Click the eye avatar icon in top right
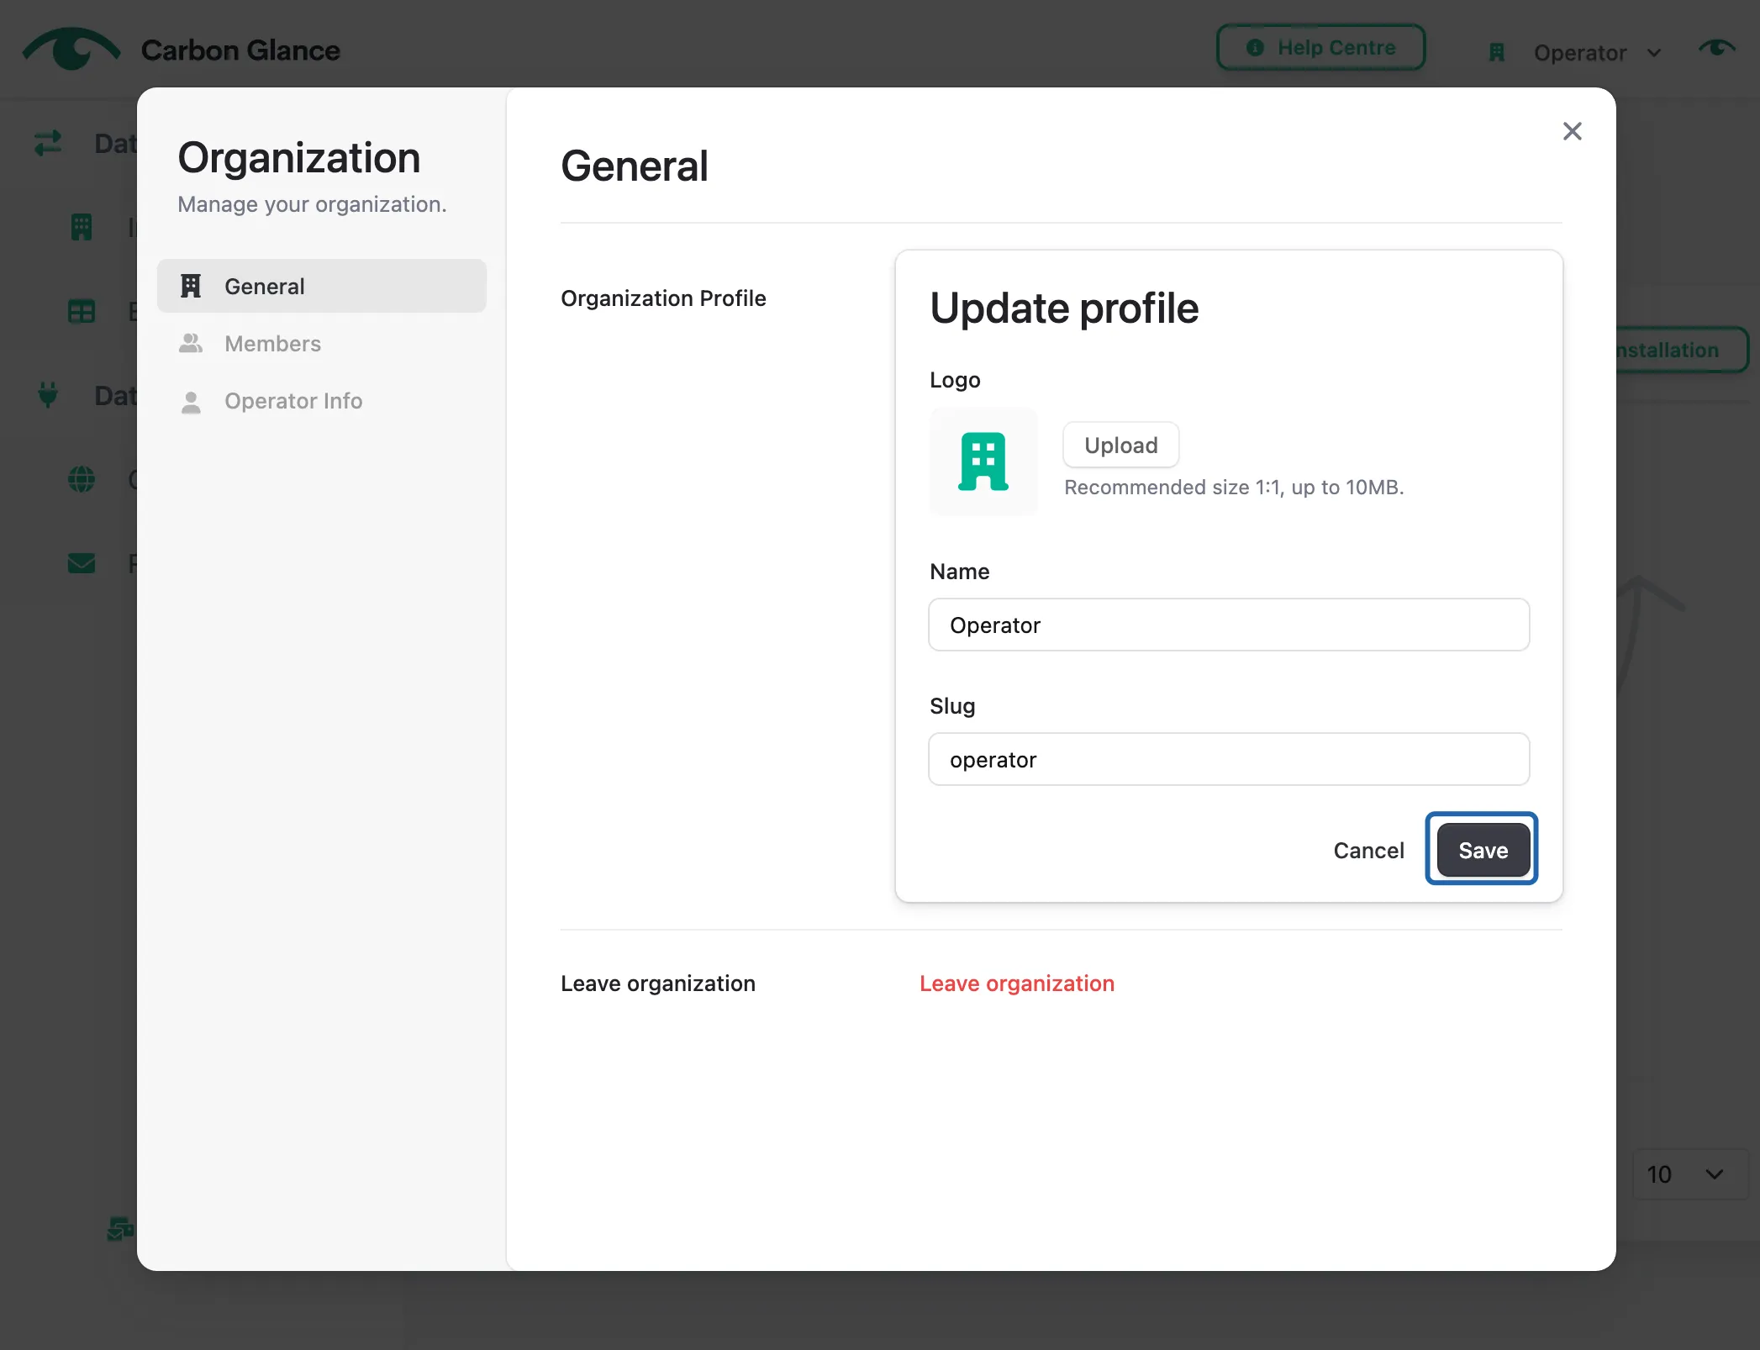 (x=1716, y=49)
